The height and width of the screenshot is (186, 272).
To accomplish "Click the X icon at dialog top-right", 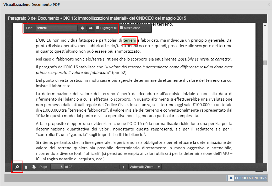I will [268, 4].
